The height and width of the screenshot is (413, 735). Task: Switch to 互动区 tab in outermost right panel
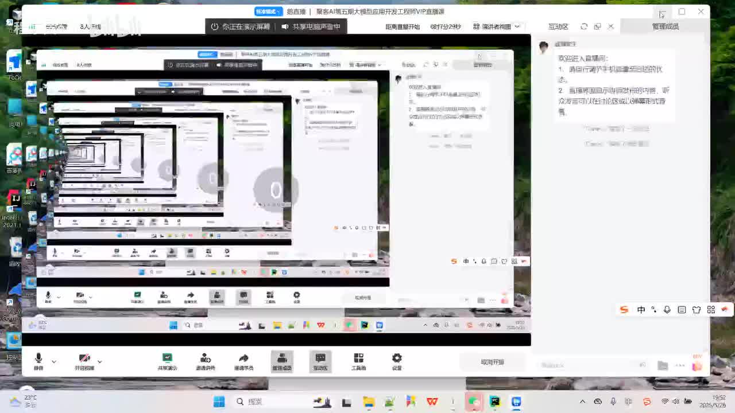558,26
